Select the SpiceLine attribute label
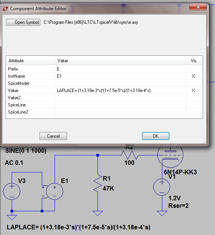 click(17, 105)
